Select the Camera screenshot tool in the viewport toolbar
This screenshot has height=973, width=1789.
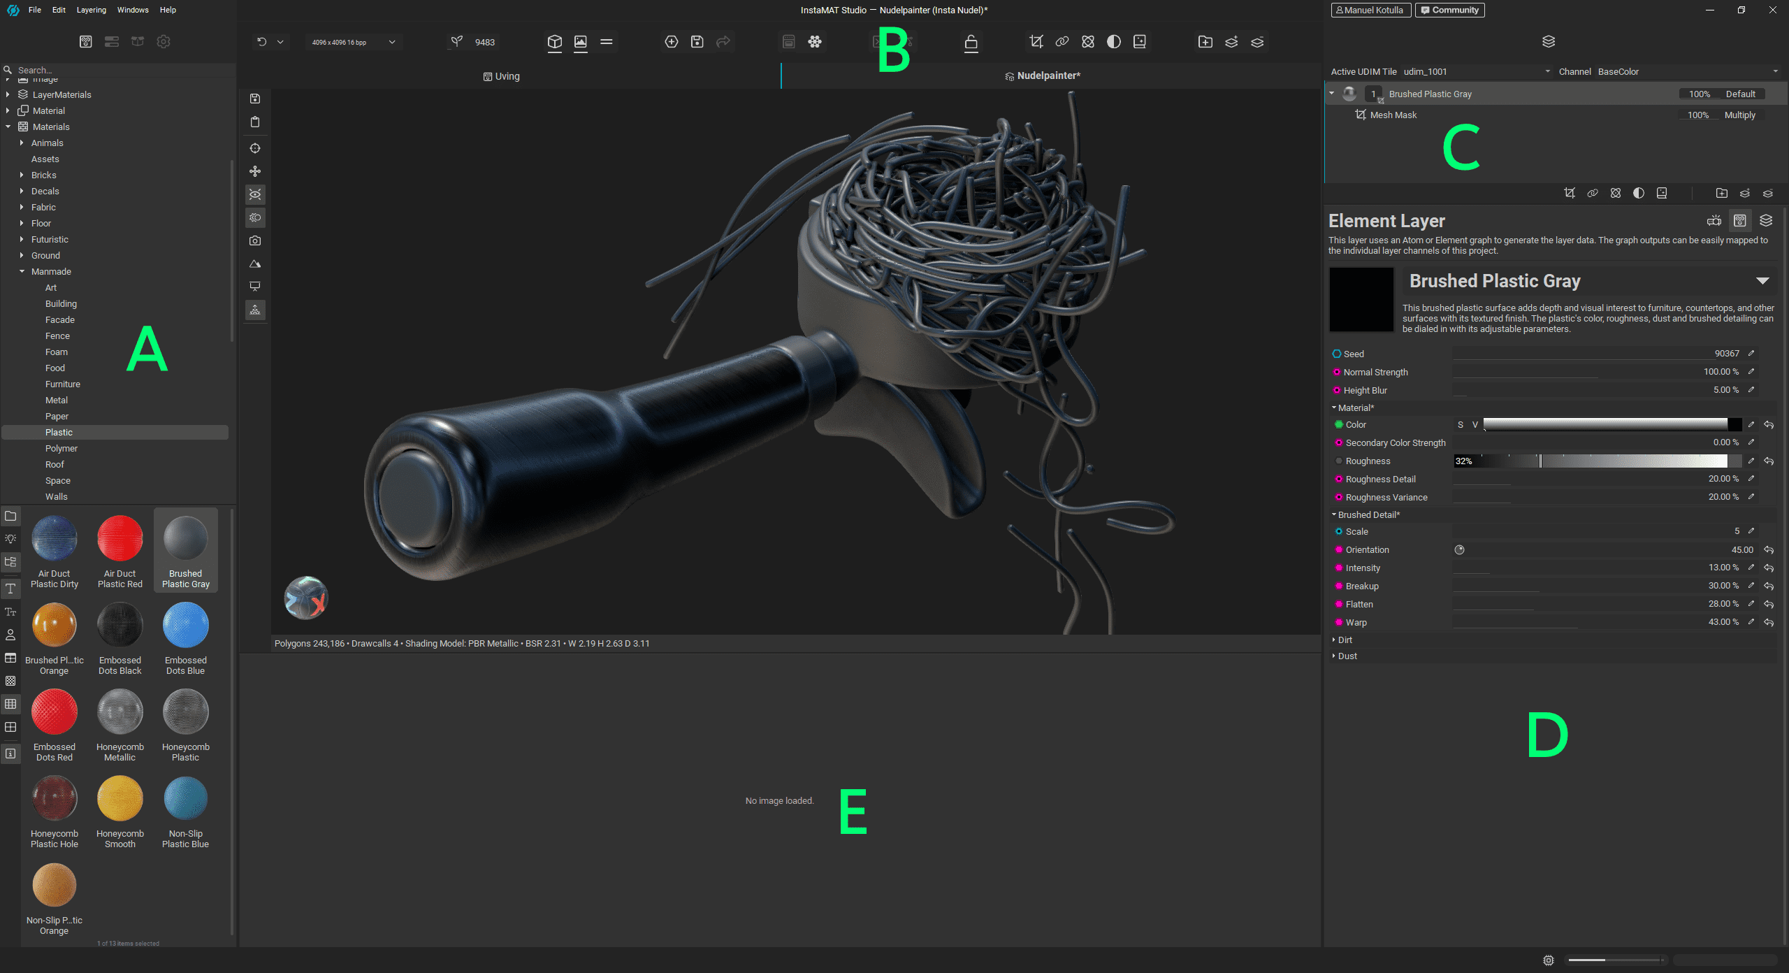click(x=255, y=240)
